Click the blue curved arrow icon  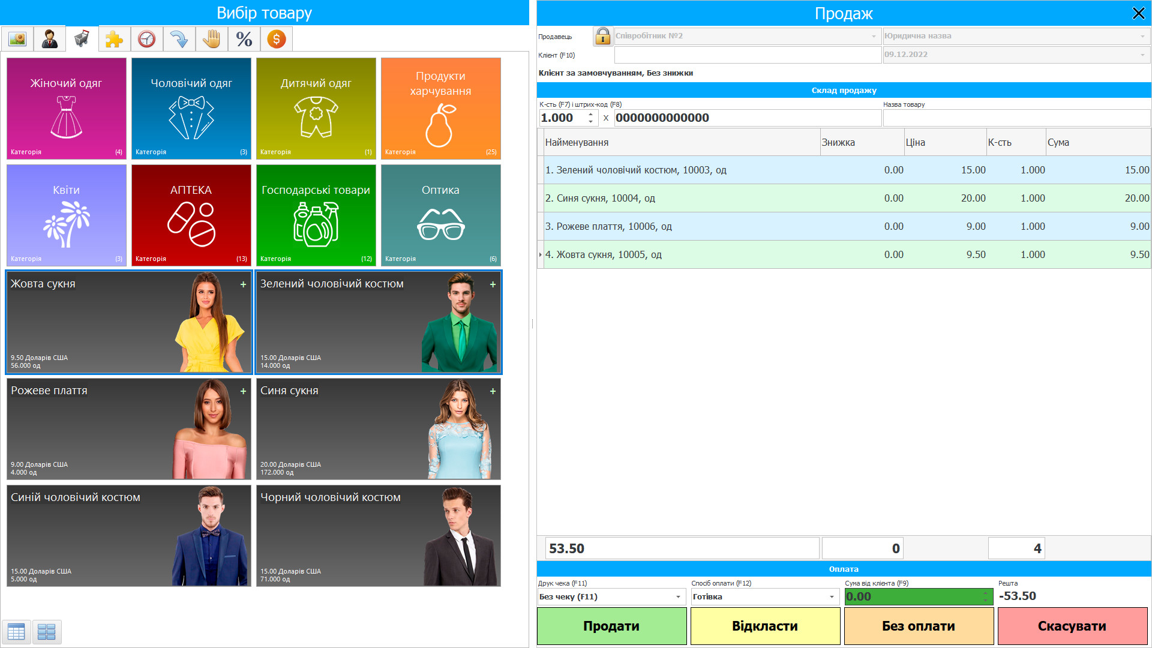179,40
